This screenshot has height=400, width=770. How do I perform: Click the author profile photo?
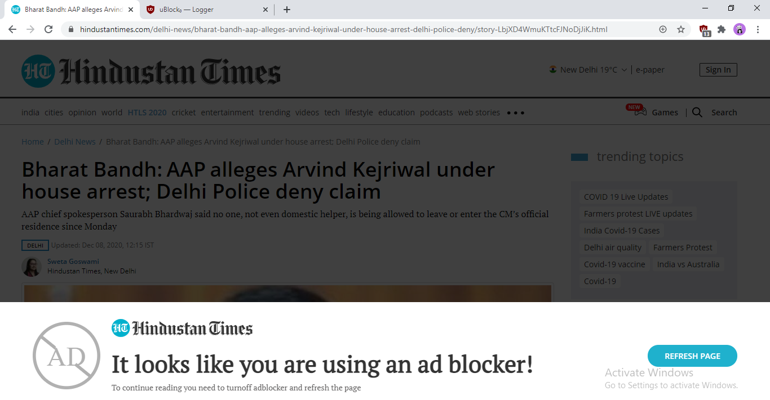[32, 267]
